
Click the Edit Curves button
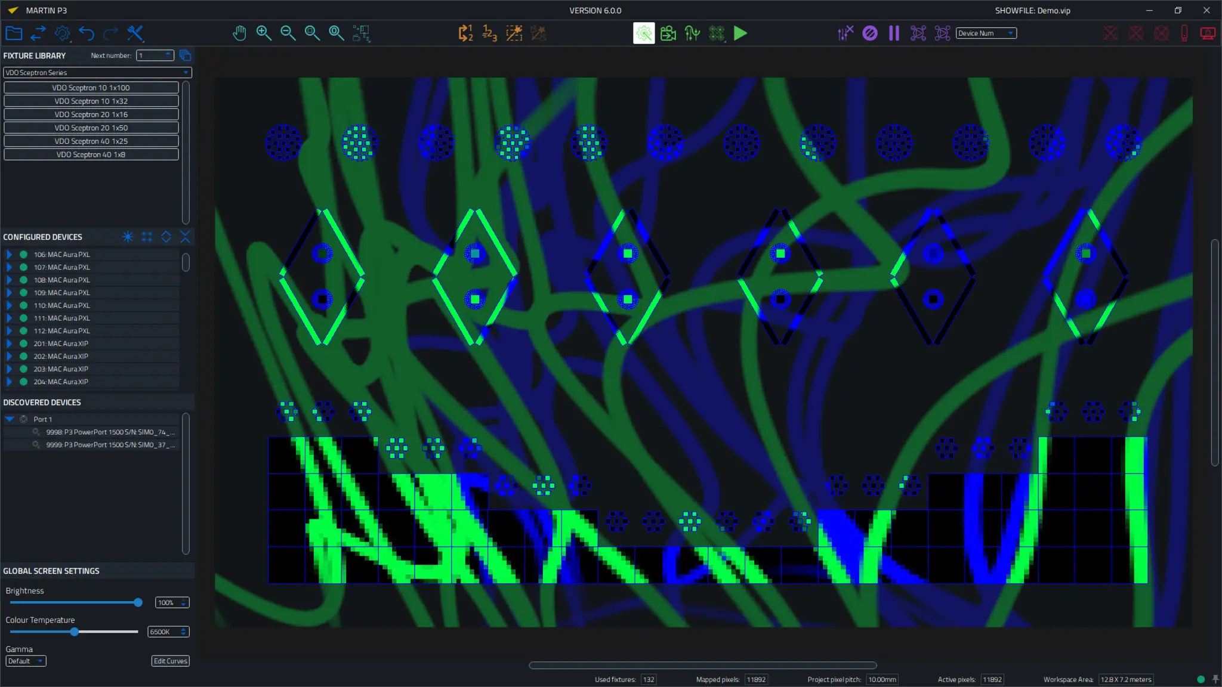171,661
